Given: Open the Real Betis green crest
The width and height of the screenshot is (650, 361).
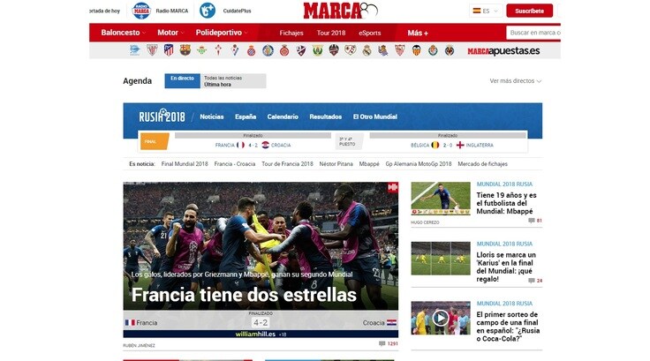Looking at the screenshot, I should (202, 50).
